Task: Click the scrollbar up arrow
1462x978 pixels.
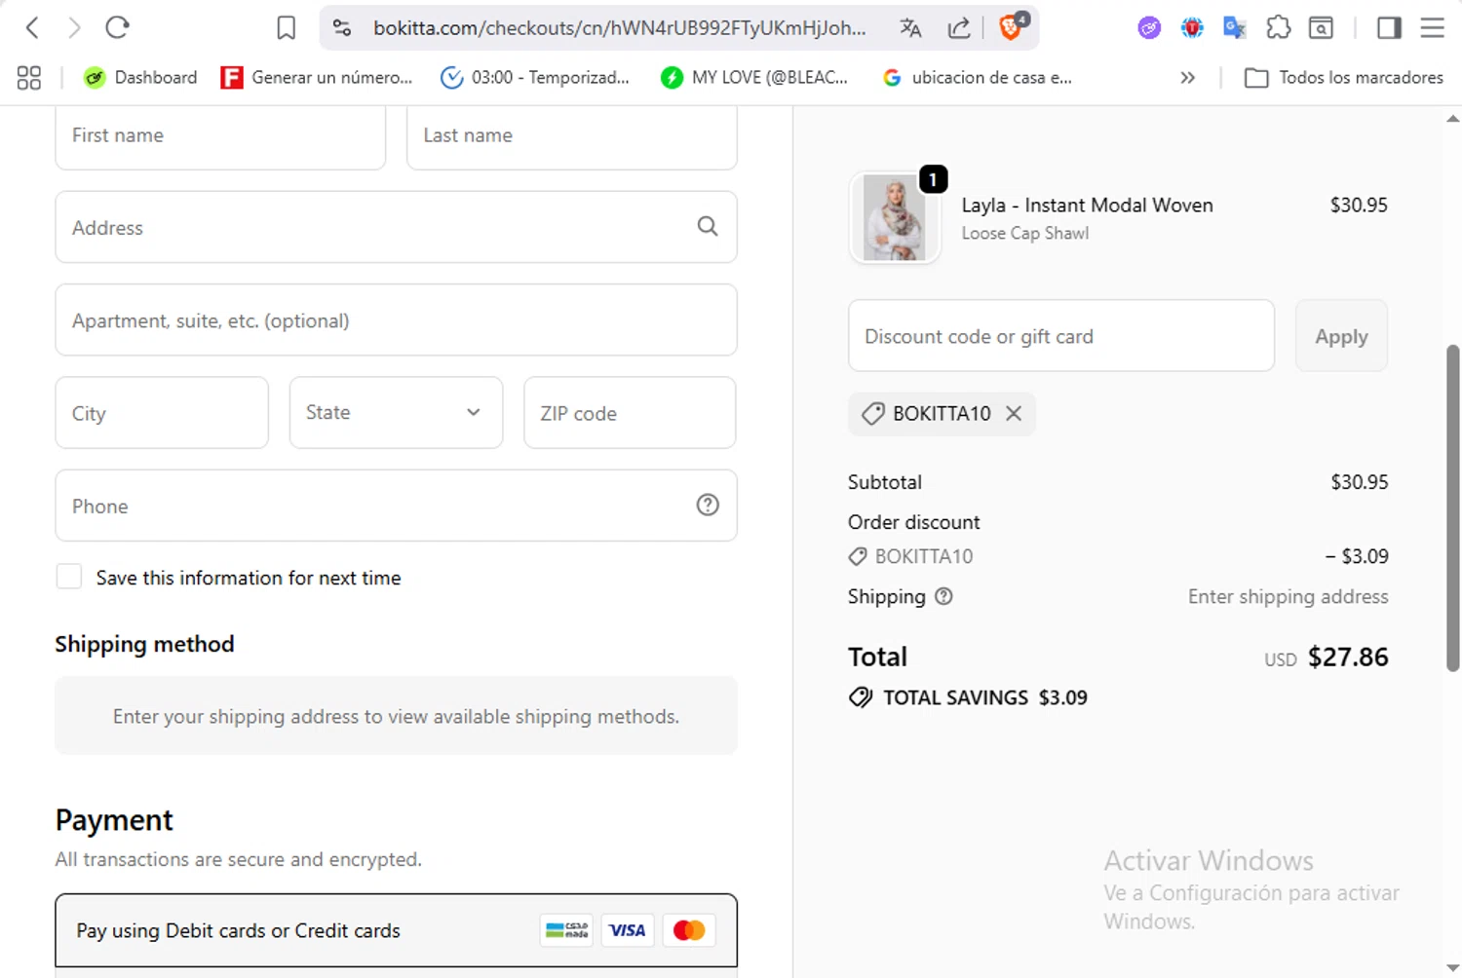Action: tap(1453, 119)
